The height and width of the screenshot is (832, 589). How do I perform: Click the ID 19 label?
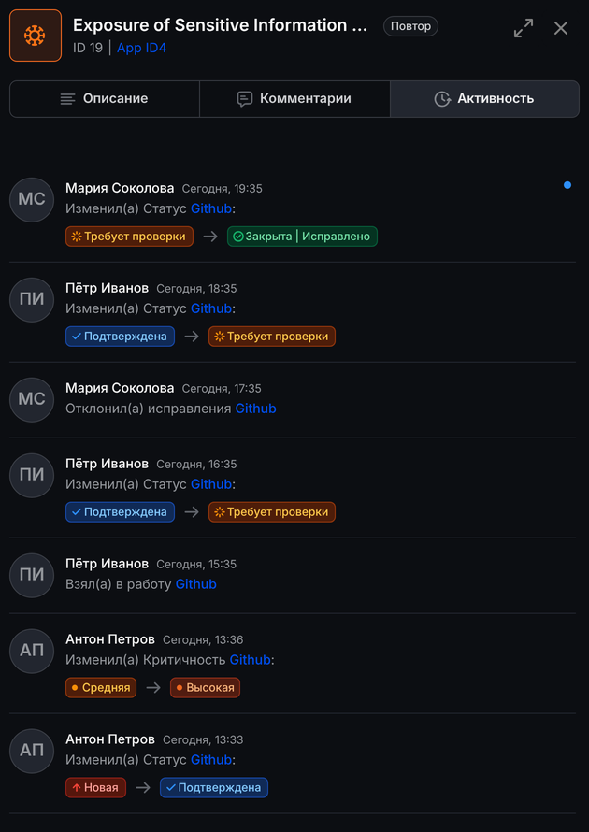(x=88, y=48)
